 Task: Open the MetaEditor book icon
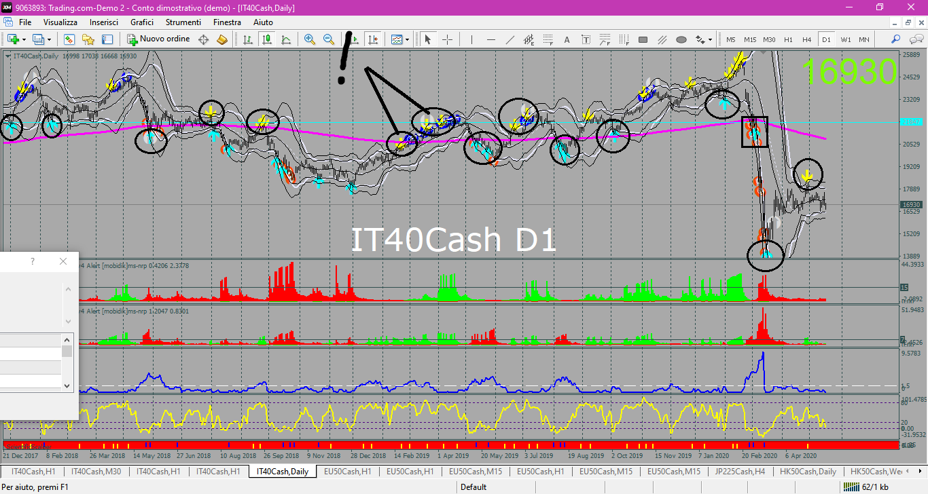coord(221,39)
